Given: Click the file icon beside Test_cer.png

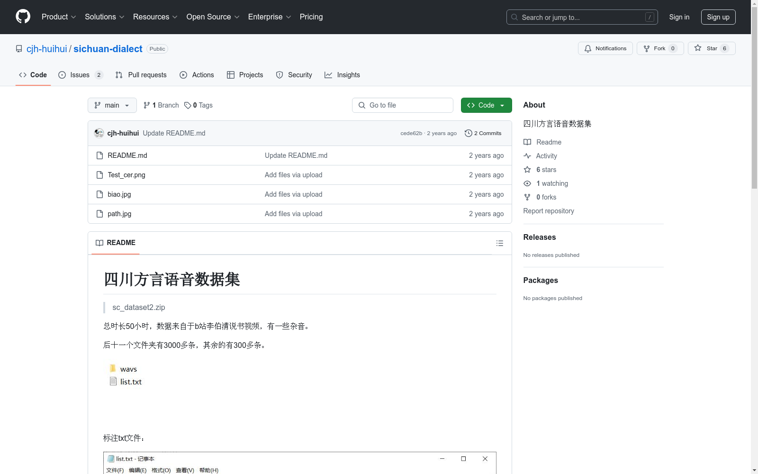Looking at the screenshot, I should [99, 175].
